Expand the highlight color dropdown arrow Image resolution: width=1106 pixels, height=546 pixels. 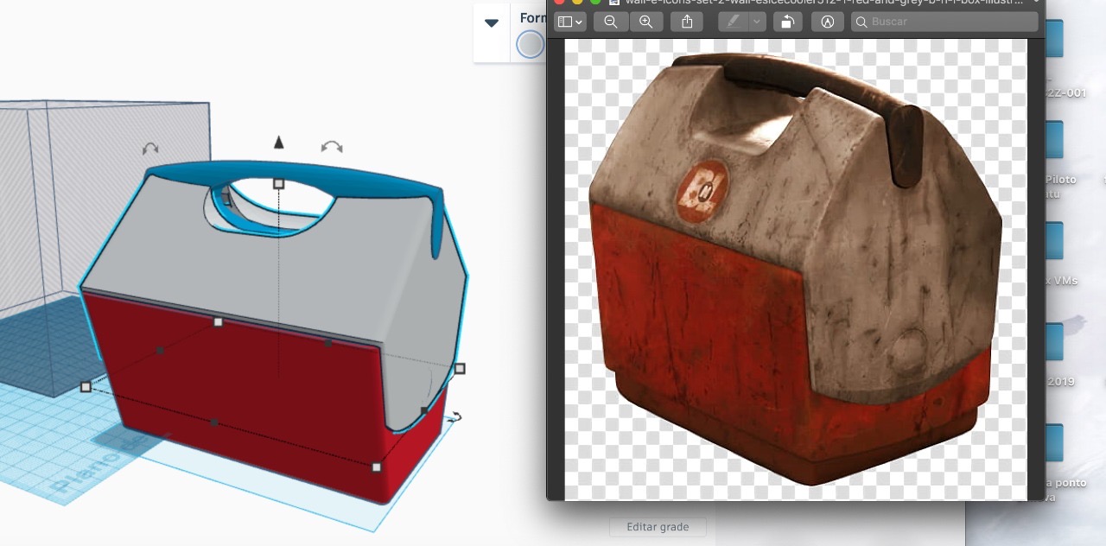[x=758, y=22]
